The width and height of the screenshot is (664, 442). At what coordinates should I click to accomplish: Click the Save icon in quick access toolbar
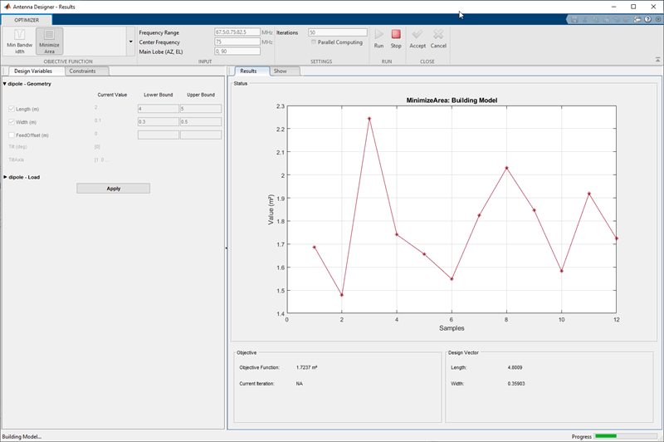574,19
